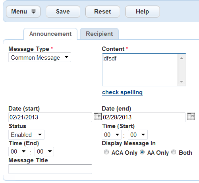Open calendar picker for Date (end)
Image resolution: width=199 pixels, height=183 pixels.
tap(191, 117)
